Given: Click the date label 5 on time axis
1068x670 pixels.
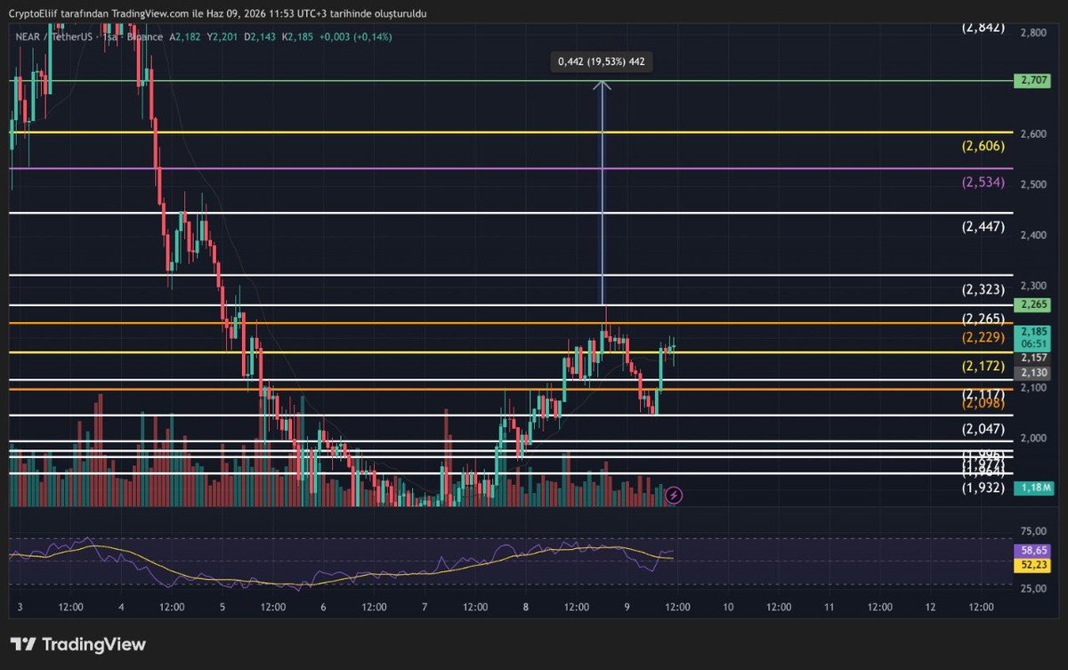Looking at the screenshot, I should (x=222, y=607).
